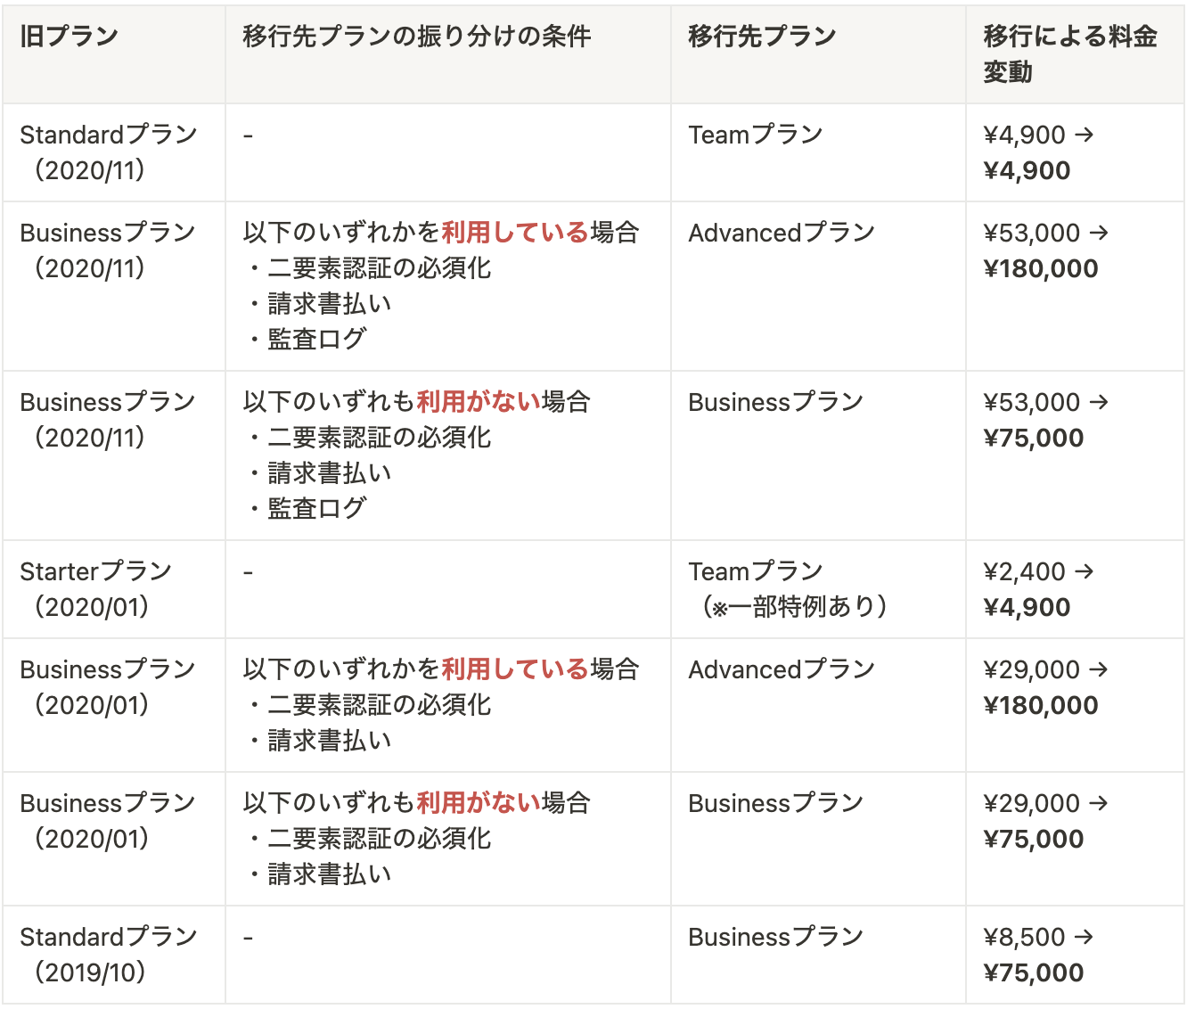This screenshot has width=1187, height=1009.
Task: Click the 旧プラン column header
Action: [70, 37]
